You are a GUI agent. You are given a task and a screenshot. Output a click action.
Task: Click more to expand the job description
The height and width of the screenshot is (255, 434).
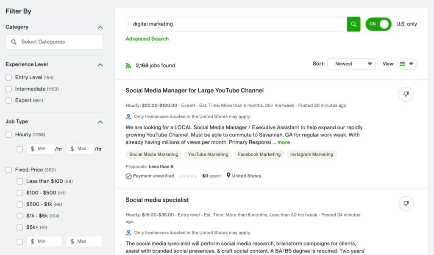[283, 142]
